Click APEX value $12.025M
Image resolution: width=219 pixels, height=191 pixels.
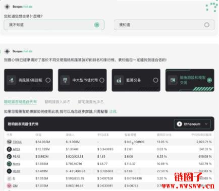[x=42, y=149]
